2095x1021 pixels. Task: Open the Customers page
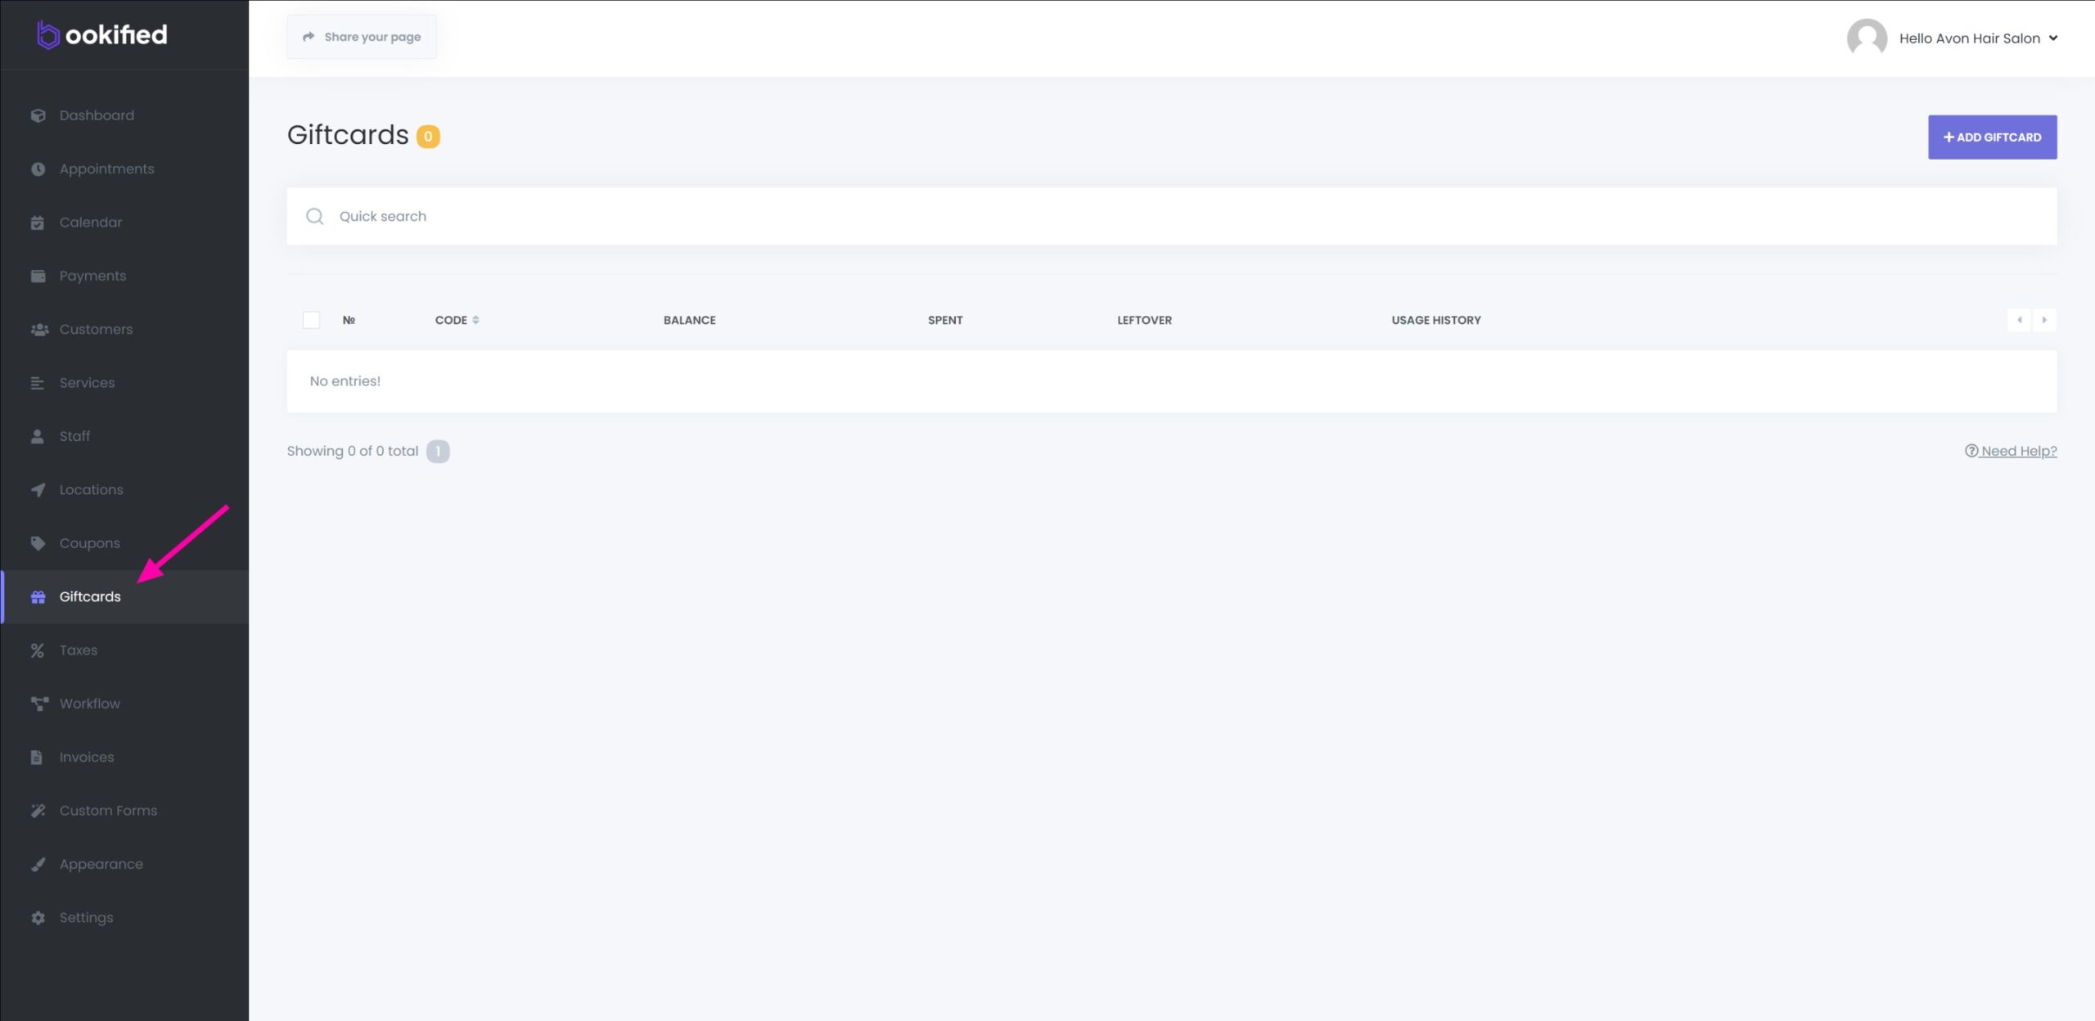[124, 329]
